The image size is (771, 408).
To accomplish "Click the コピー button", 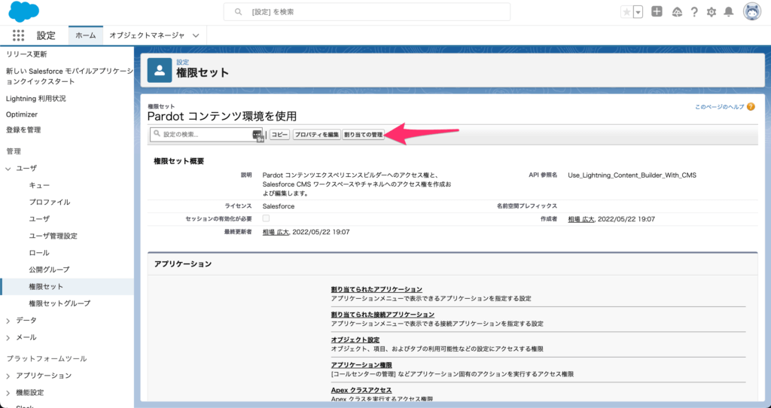I will (279, 135).
